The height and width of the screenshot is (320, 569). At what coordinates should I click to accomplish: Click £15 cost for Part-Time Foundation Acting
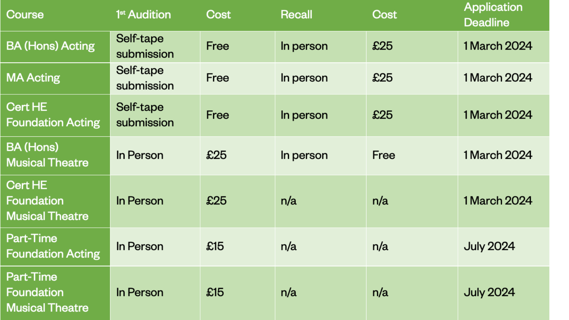point(215,247)
